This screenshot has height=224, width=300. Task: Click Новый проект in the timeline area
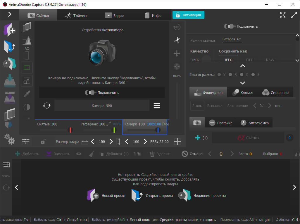pos(106,196)
